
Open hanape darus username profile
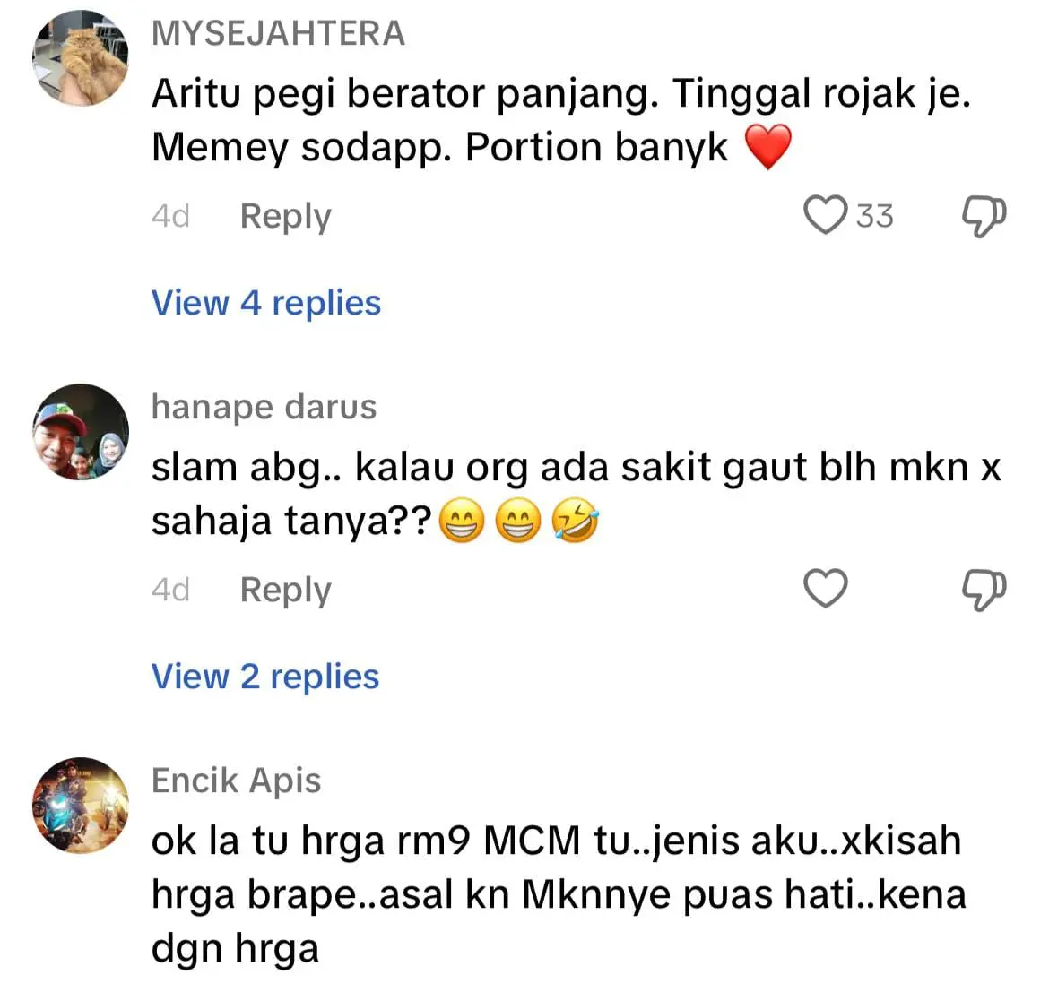(264, 407)
